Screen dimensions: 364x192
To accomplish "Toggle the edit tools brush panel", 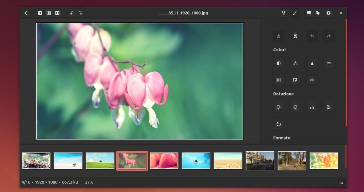I will (294, 13).
